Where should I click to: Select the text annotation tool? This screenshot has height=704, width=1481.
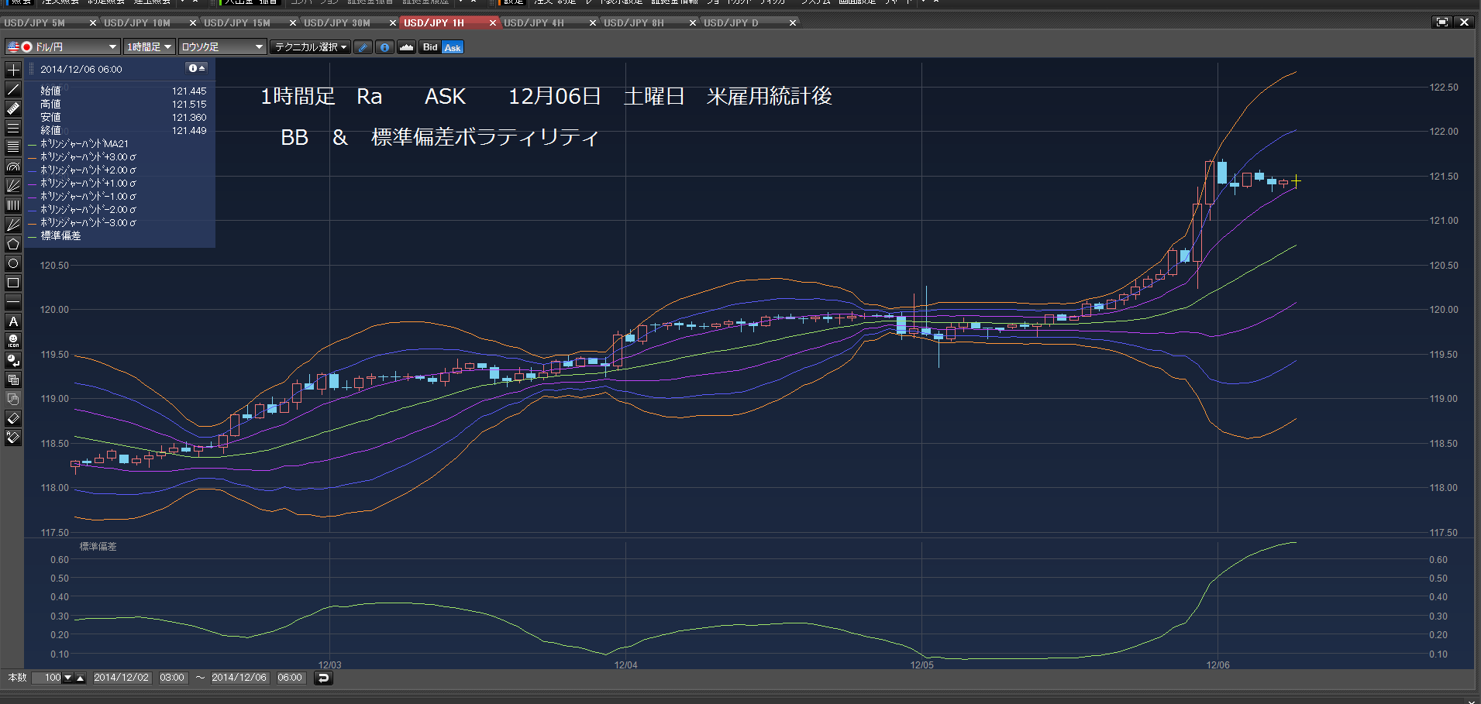(x=13, y=321)
